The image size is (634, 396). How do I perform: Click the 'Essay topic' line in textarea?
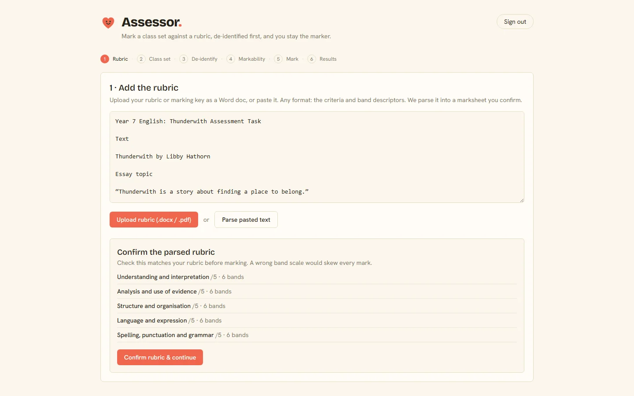pos(134,174)
